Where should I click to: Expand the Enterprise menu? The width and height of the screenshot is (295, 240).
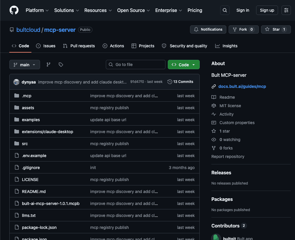point(168,10)
